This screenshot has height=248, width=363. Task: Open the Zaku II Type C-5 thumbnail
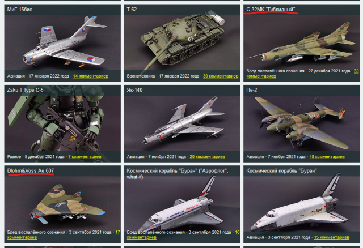click(62, 123)
